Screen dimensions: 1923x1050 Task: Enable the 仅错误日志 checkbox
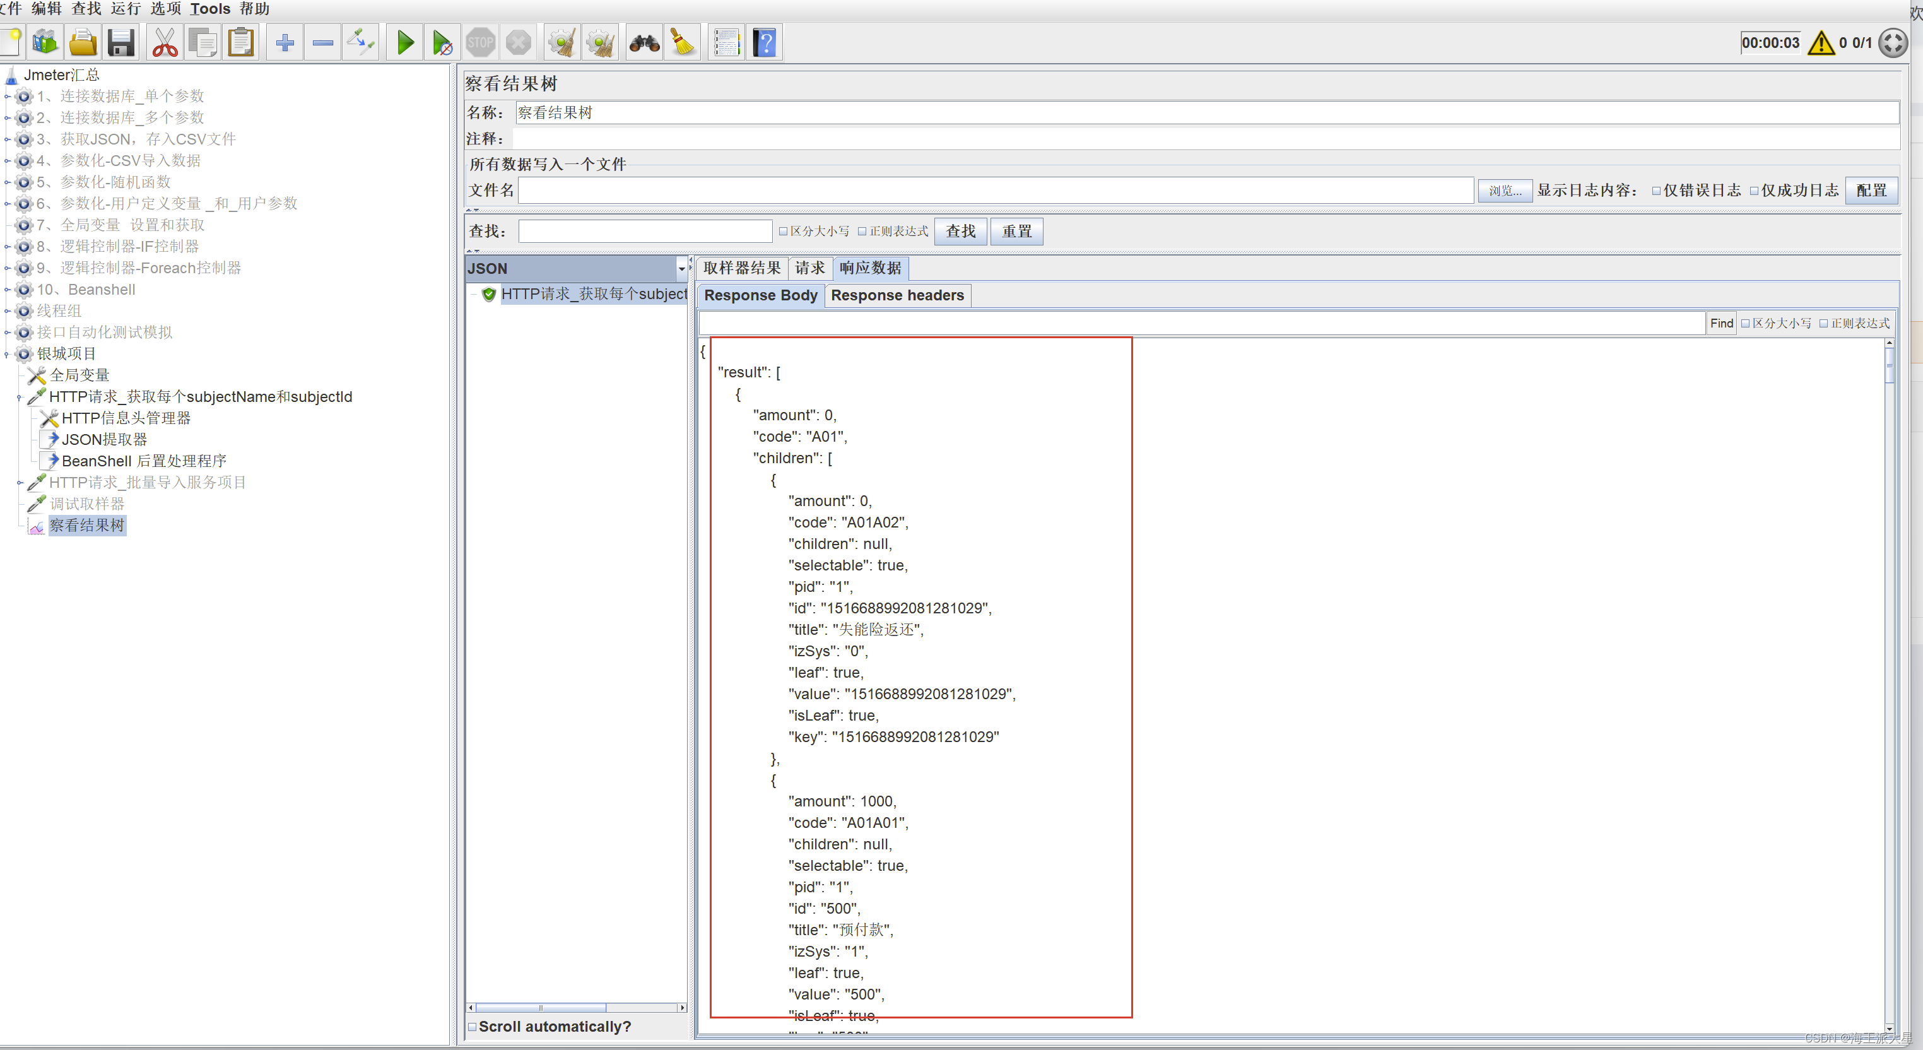click(1655, 190)
